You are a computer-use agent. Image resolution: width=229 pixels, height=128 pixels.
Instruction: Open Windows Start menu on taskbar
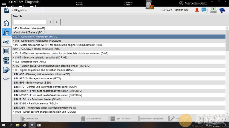click(3, 125)
